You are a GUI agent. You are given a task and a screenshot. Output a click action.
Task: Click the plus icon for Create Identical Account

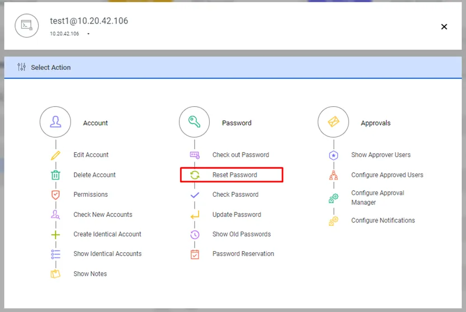coord(55,235)
